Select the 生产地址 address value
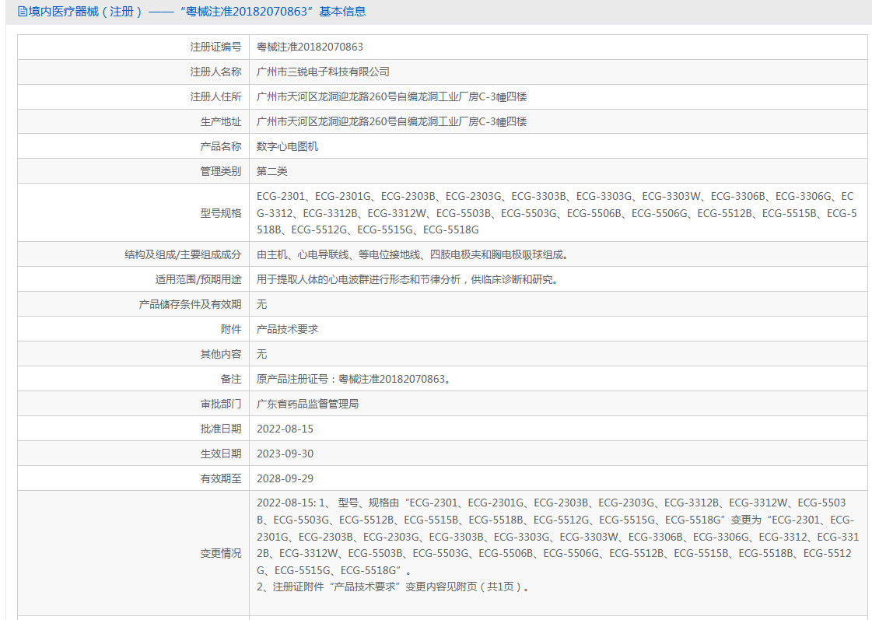Viewport: 872px width, 620px height. (391, 122)
